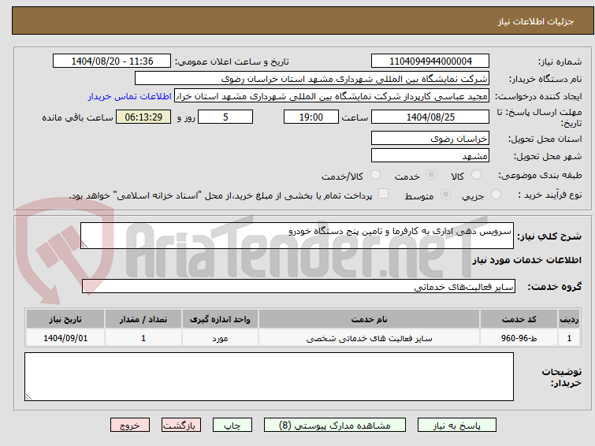The width and height of the screenshot is (595, 446).
Task: Click the خروج exit button
Action: coord(130,426)
